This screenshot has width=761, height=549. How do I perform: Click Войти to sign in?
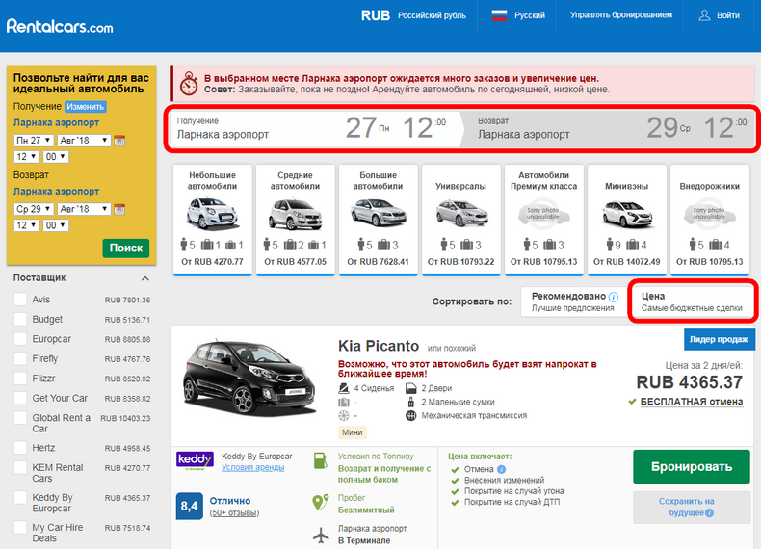pyautogui.click(x=728, y=15)
